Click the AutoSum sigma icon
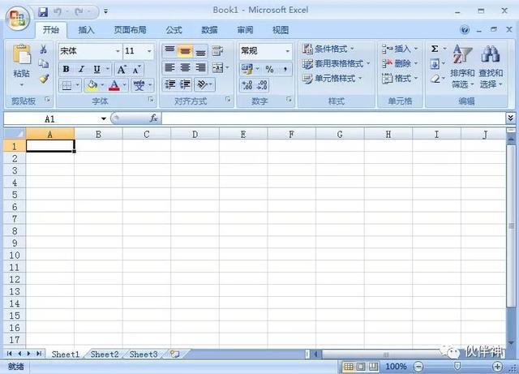The image size is (519, 374). [x=435, y=49]
